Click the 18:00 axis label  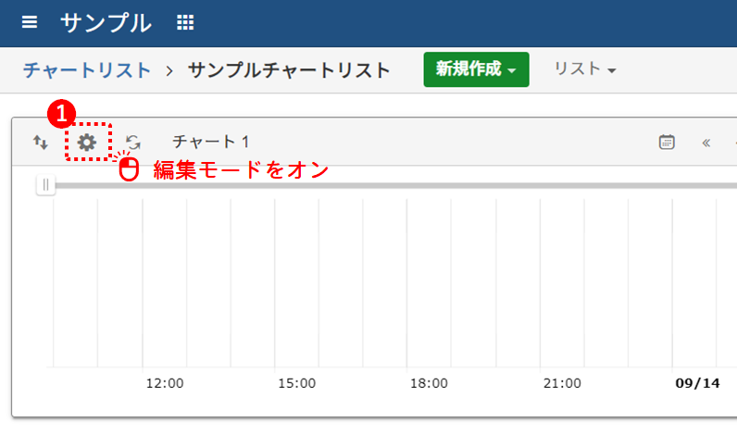(429, 383)
